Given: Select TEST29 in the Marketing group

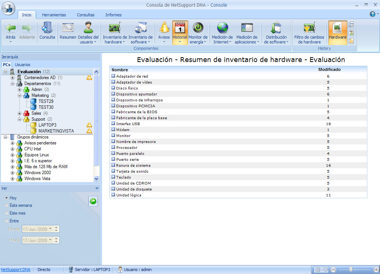Looking at the screenshot, I should point(46,101).
